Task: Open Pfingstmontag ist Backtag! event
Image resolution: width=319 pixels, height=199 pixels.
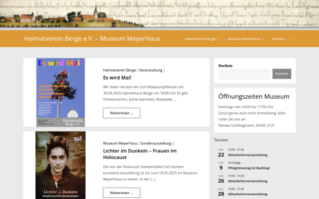Action: 249,168
